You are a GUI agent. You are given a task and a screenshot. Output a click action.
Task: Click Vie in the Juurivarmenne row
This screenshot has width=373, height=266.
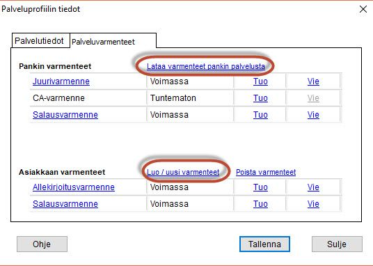[313, 81]
